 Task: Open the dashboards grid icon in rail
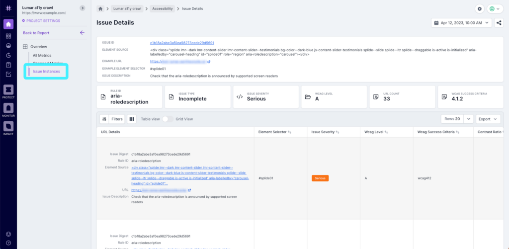tap(8, 36)
